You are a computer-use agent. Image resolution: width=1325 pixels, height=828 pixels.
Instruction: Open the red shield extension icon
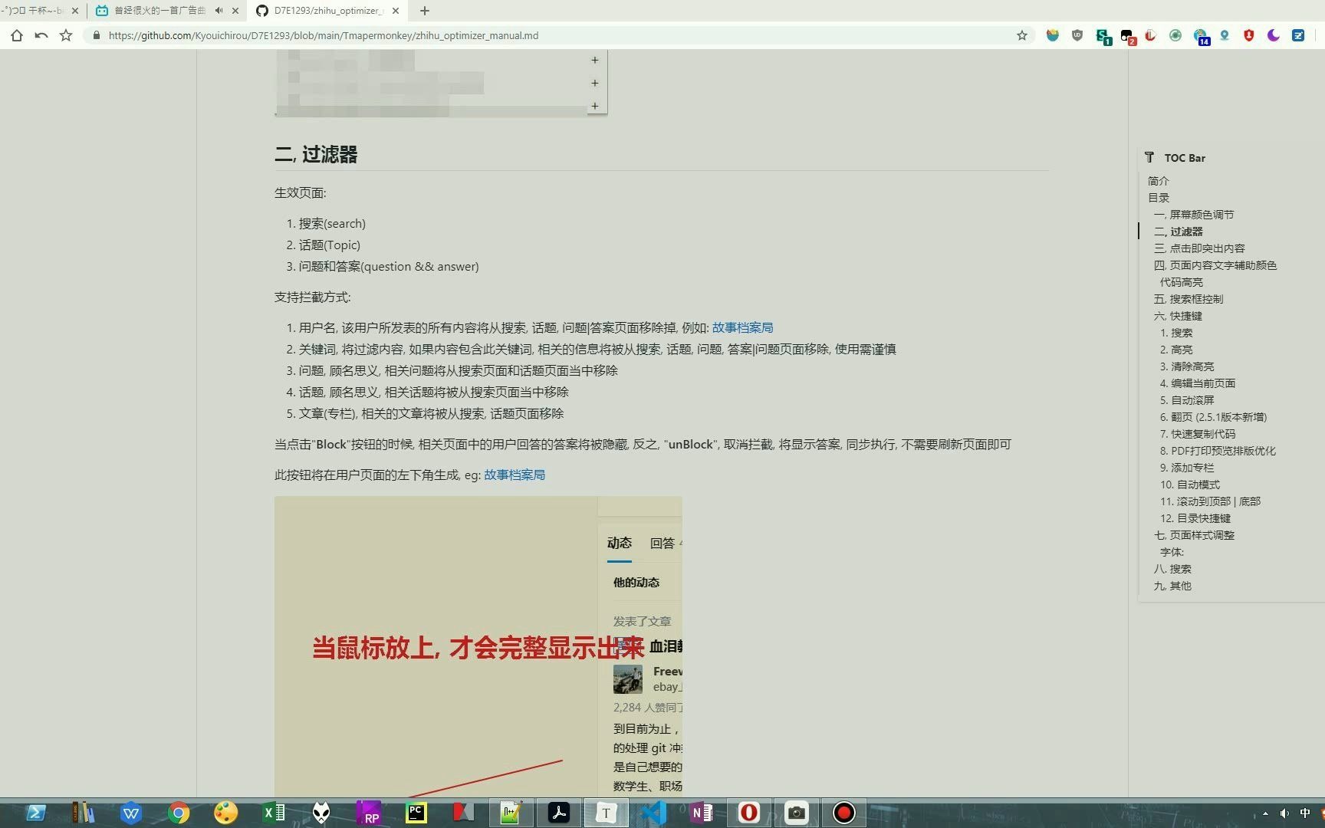coord(1249,35)
